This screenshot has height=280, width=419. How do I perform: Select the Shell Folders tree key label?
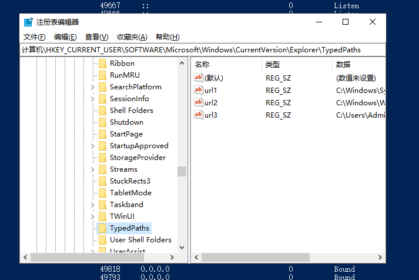pyautogui.click(x=132, y=111)
